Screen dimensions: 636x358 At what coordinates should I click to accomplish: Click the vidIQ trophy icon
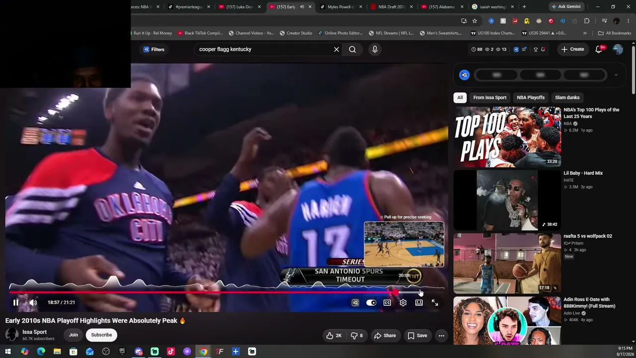[x=535, y=49]
